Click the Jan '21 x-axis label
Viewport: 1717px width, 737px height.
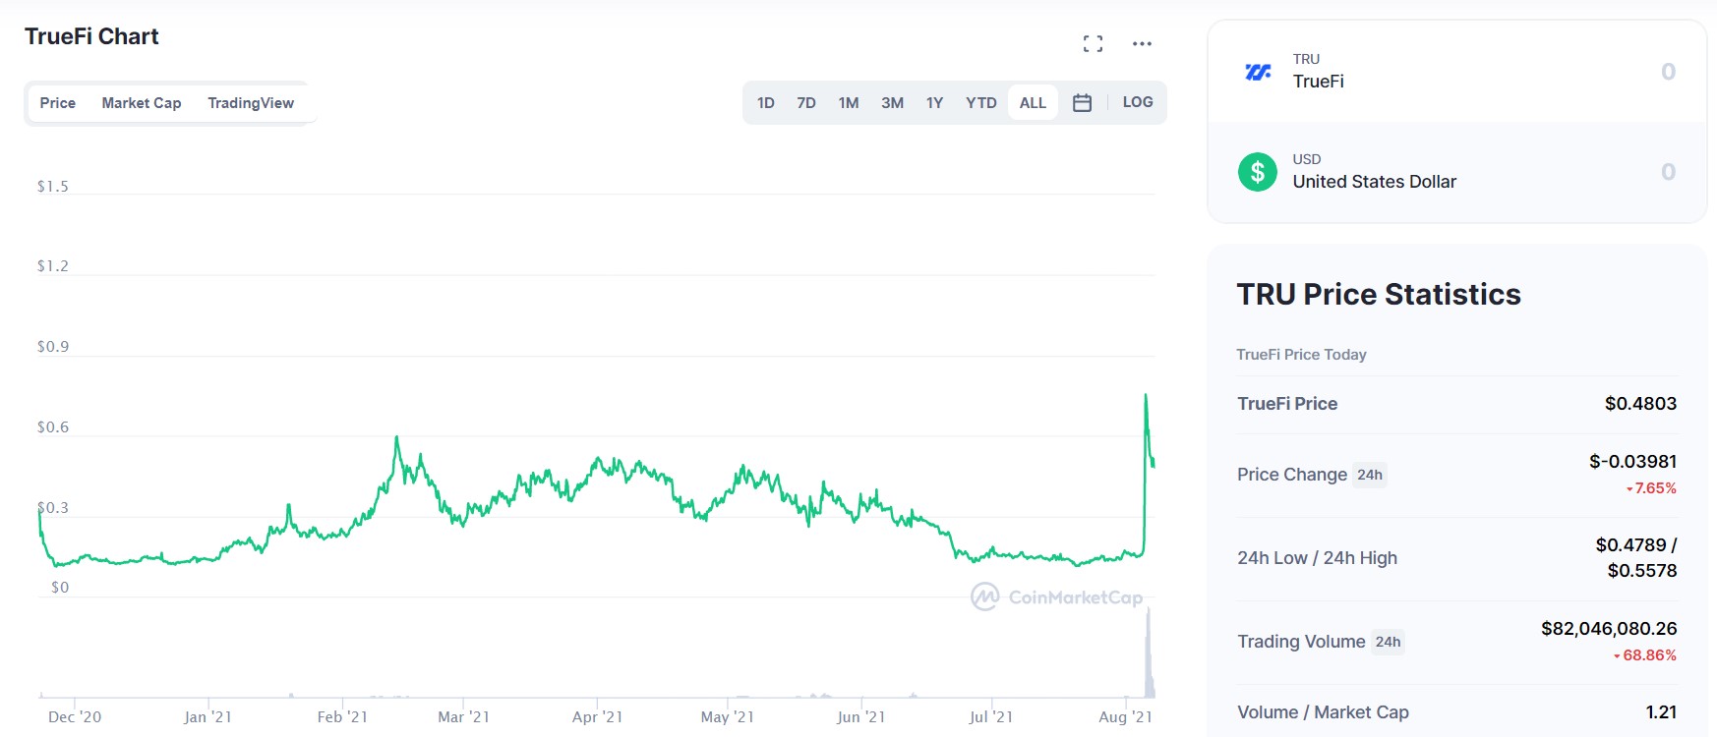point(207,716)
